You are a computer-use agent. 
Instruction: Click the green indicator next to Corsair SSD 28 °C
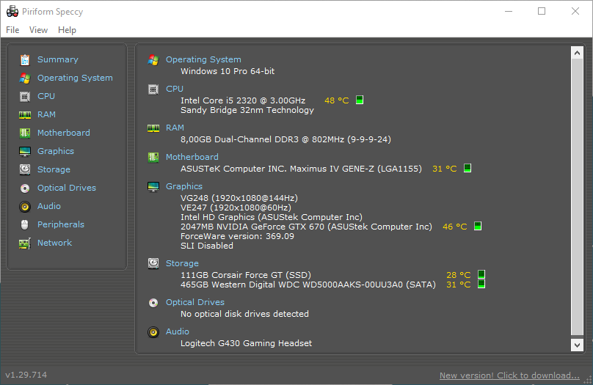pos(481,274)
